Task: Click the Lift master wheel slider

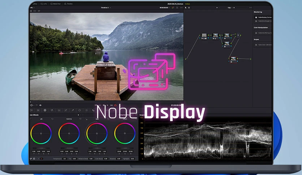Action: (x=41, y=148)
